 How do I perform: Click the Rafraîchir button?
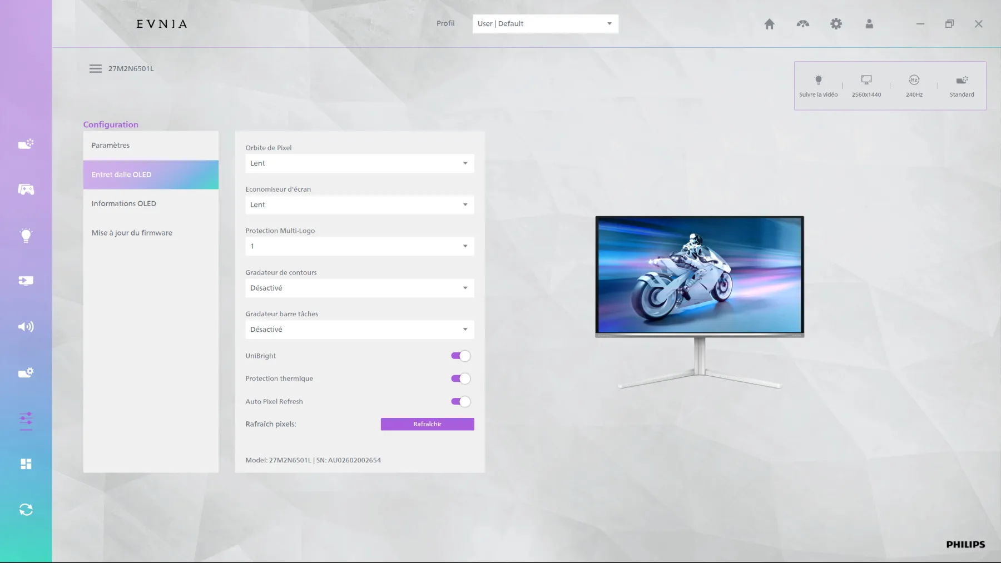pyautogui.click(x=427, y=424)
